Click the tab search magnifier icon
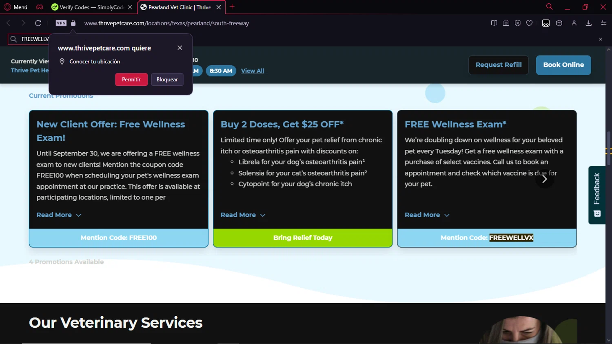The image size is (612, 344). tap(549, 7)
